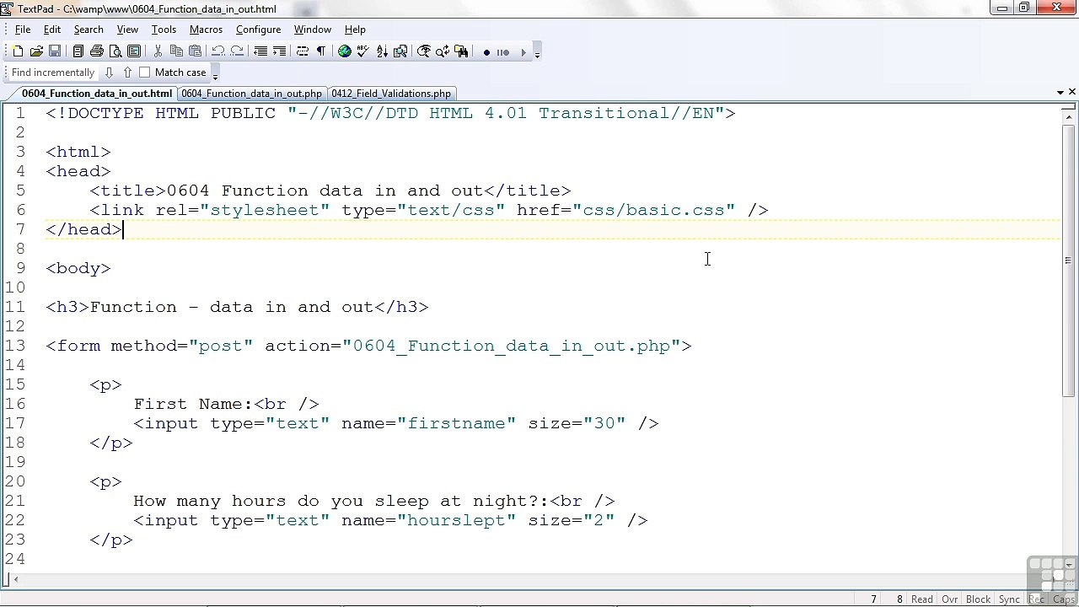Click status bar column number 8
Screen dimensions: 1079x607
click(x=899, y=599)
